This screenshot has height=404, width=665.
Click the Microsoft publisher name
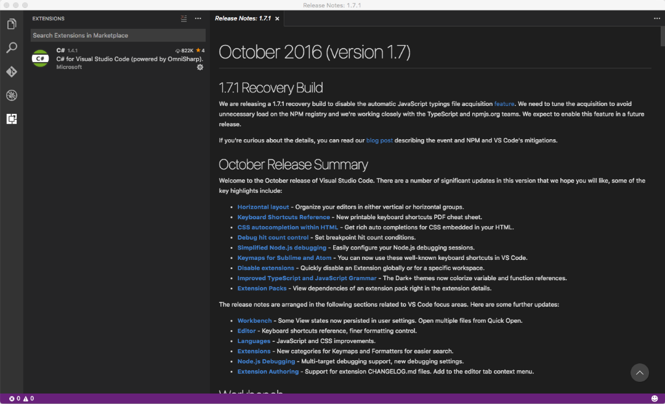[x=69, y=67]
